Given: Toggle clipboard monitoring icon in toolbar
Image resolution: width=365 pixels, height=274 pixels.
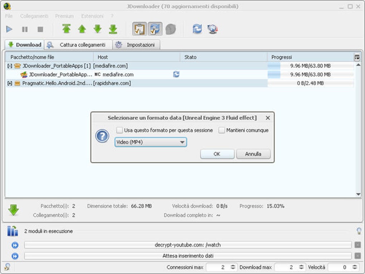Looking at the screenshot, I should 140,29.
